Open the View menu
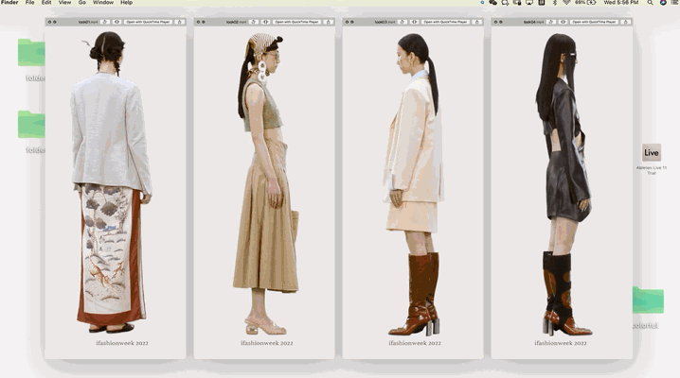The width and height of the screenshot is (680, 378). pos(64,3)
